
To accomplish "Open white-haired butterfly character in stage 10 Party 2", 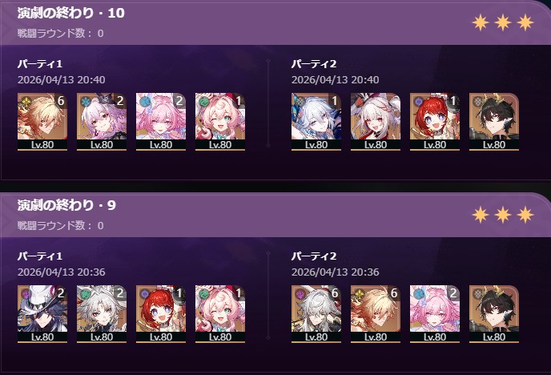I will (x=316, y=122).
